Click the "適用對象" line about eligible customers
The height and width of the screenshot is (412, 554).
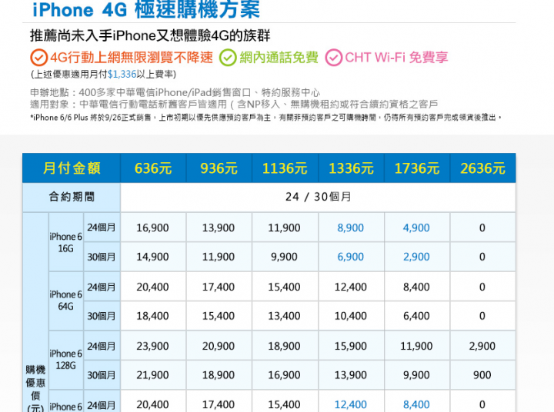point(234,104)
